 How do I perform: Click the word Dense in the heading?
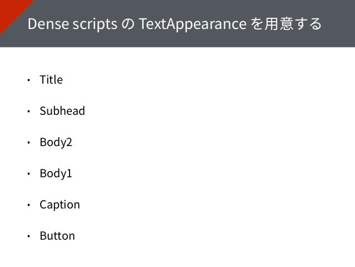pos(48,24)
